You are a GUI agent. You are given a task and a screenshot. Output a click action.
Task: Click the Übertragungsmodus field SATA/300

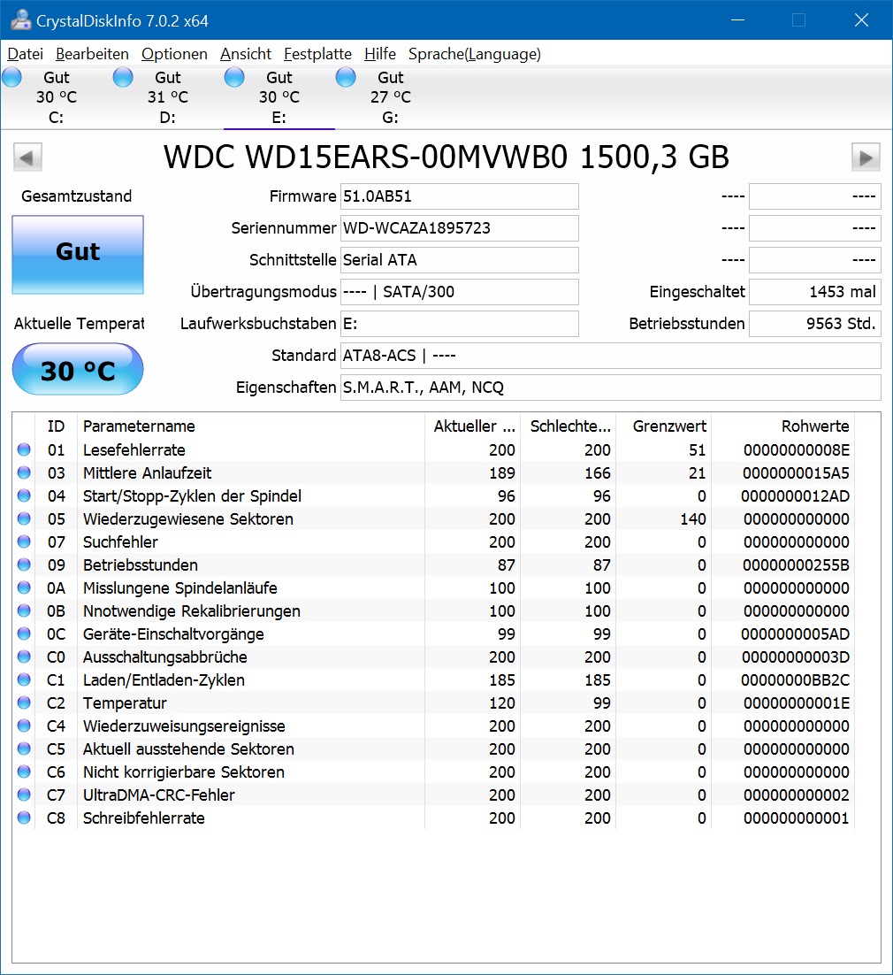pos(459,292)
